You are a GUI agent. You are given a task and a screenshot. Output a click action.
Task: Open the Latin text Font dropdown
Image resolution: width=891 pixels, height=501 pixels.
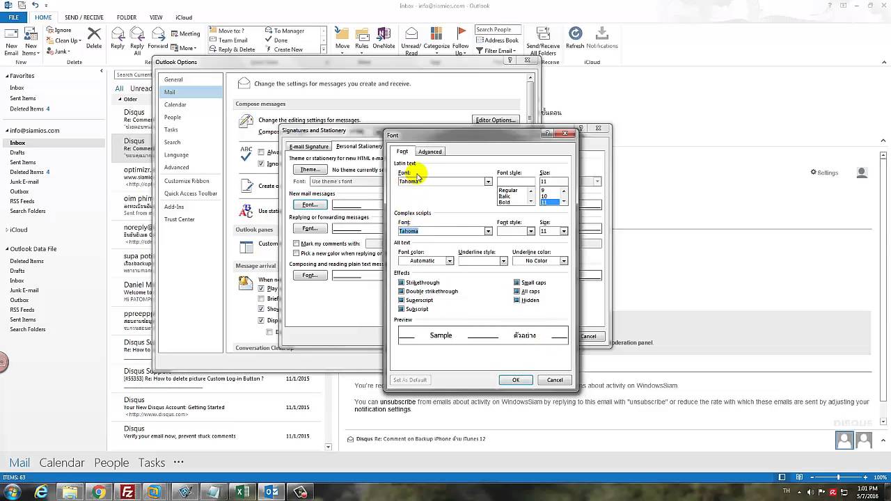(488, 182)
